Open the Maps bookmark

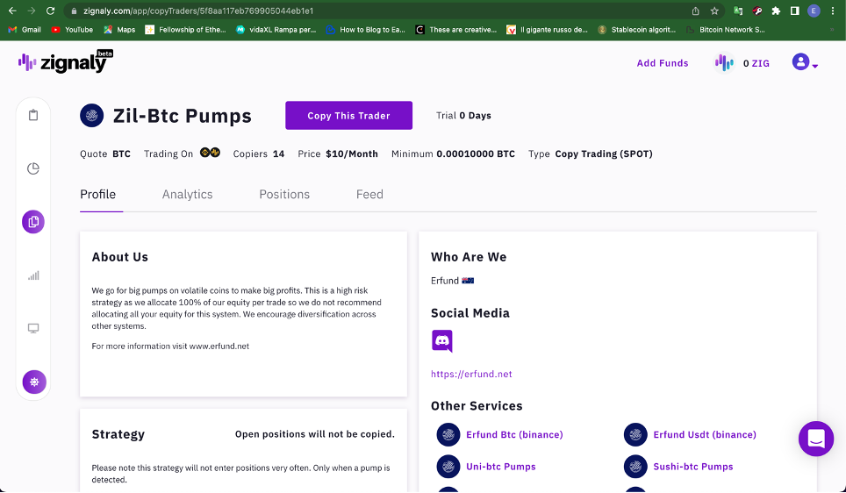coord(119,30)
